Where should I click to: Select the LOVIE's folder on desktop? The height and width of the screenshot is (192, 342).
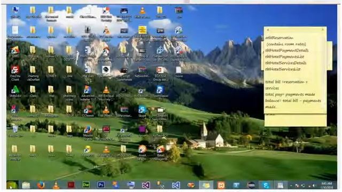tap(51, 71)
